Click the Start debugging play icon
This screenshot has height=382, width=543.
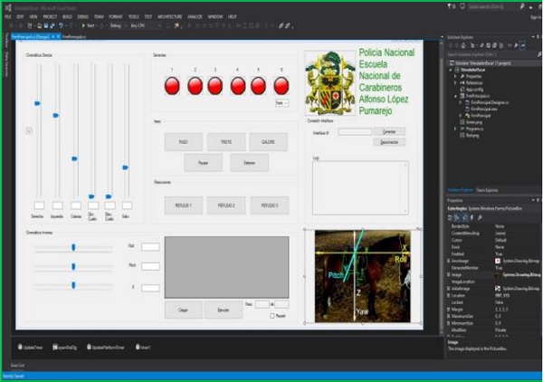[85, 26]
